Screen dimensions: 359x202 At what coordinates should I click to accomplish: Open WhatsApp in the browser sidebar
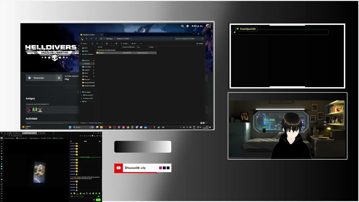[x=1, y=166]
